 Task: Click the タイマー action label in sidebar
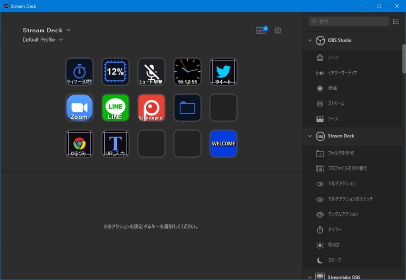click(335, 229)
